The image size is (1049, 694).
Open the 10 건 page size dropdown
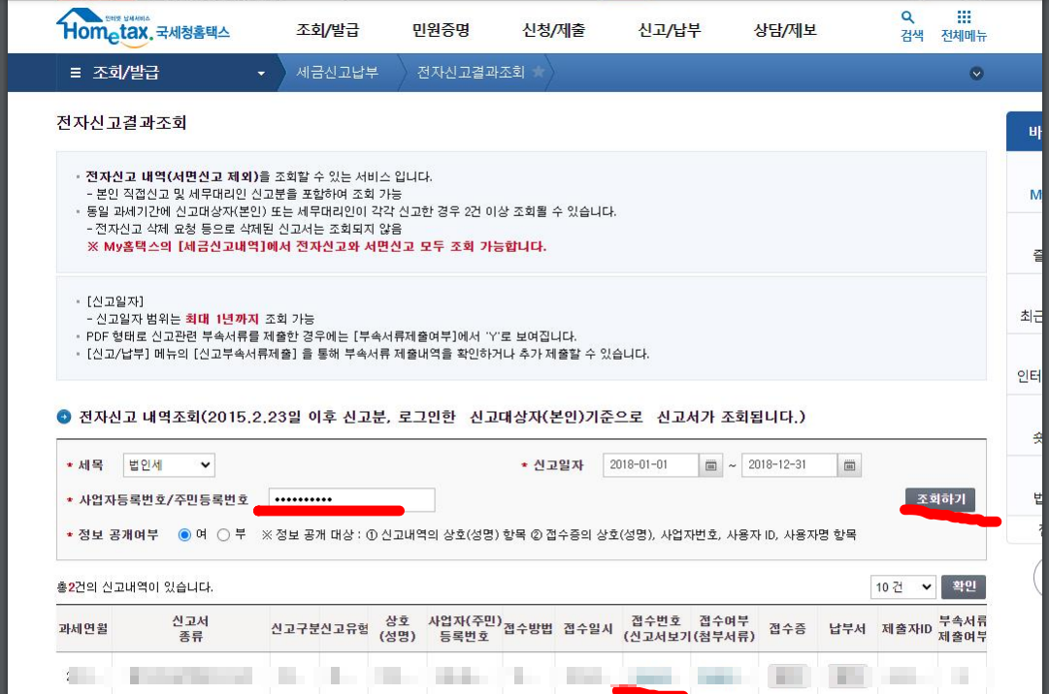tap(902, 586)
